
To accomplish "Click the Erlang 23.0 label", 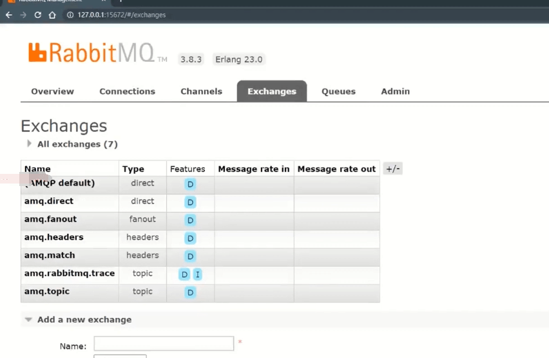I will tap(239, 59).
